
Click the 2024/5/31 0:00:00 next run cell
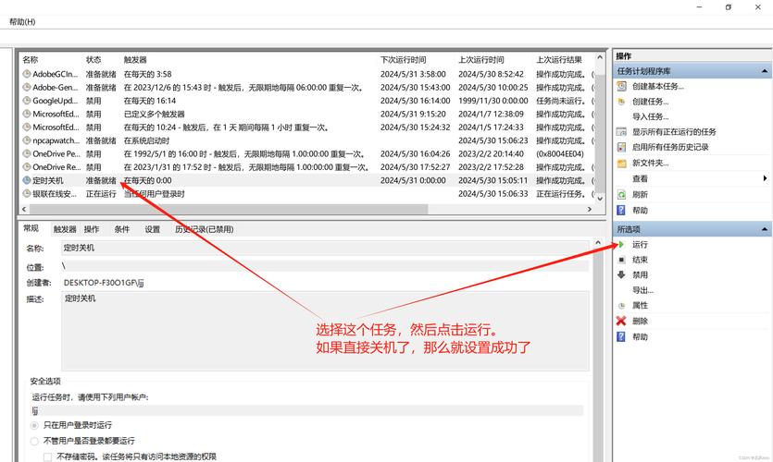pos(413,180)
